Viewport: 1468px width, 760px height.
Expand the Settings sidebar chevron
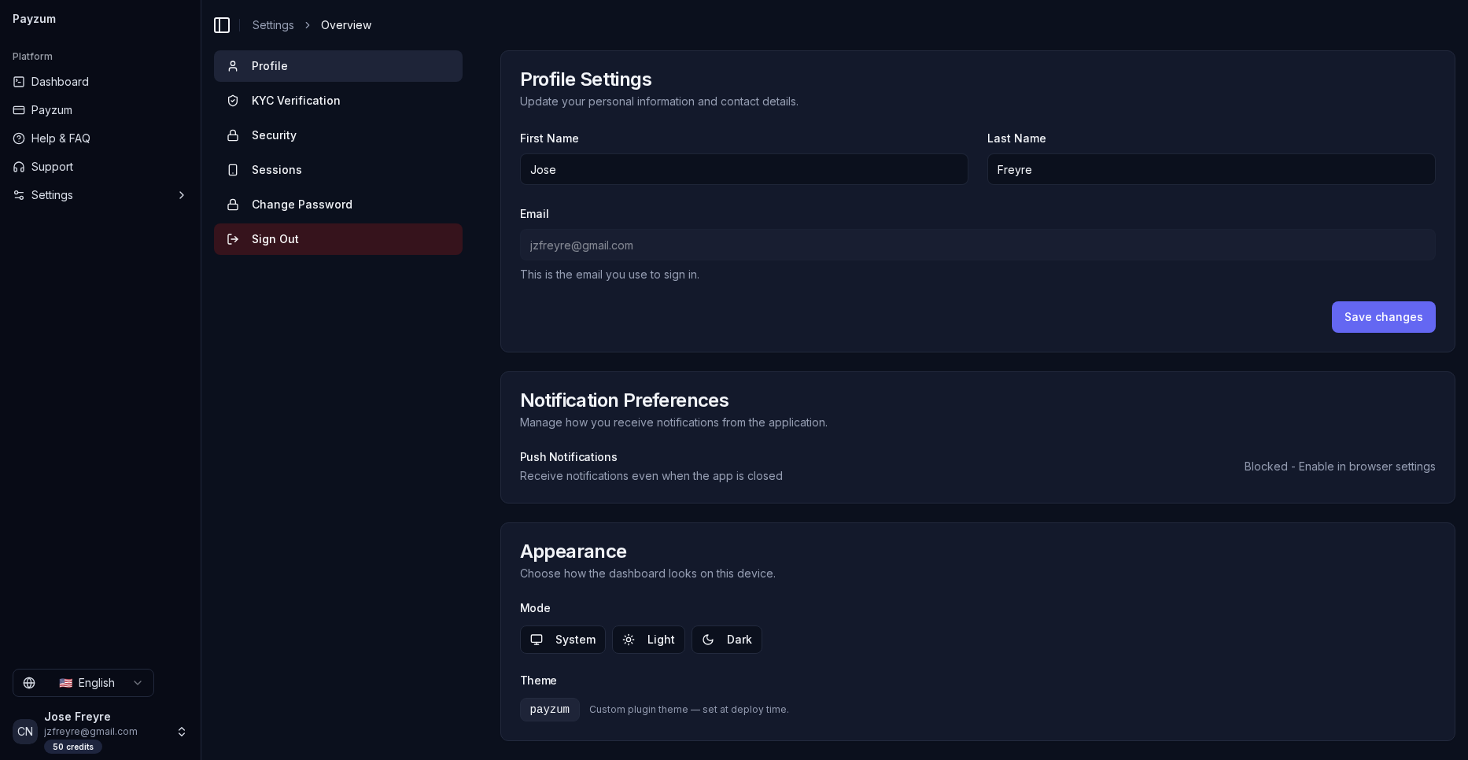click(x=182, y=195)
